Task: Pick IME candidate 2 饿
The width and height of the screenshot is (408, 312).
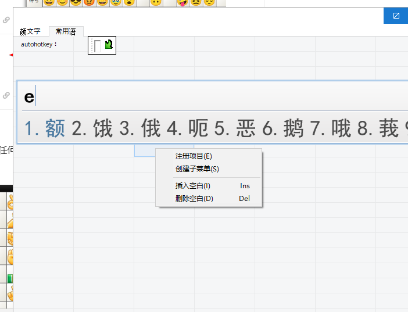Action: click(x=93, y=128)
